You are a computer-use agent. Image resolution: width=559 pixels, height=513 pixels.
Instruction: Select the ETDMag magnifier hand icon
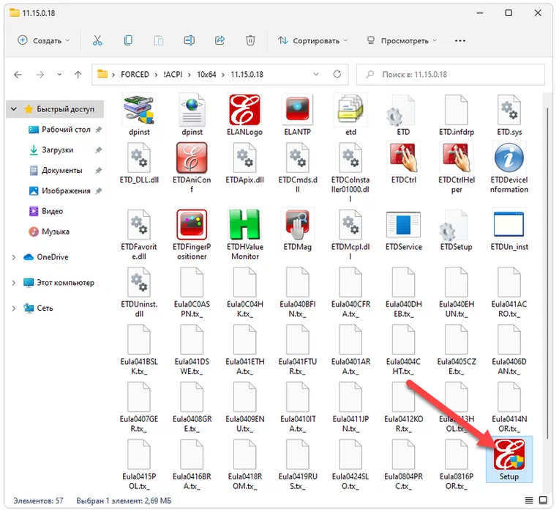tap(297, 226)
